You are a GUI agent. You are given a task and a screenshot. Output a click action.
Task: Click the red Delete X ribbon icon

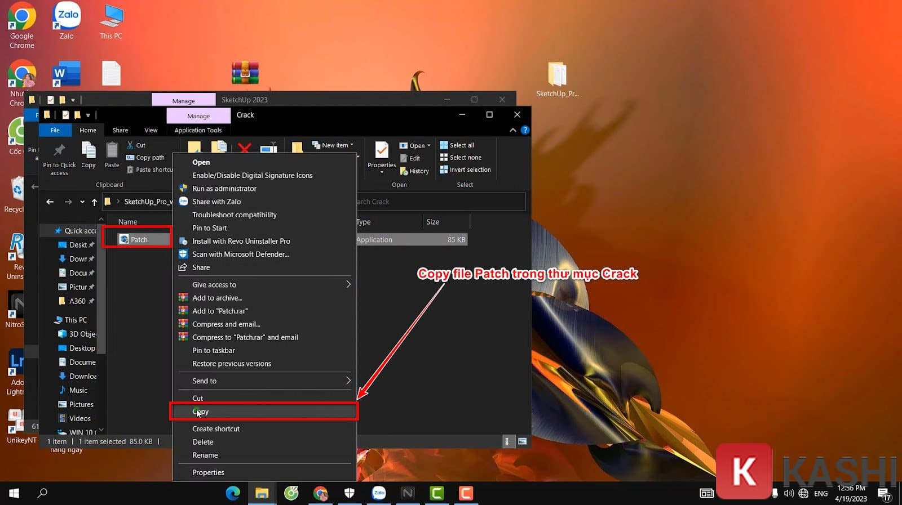pos(244,149)
